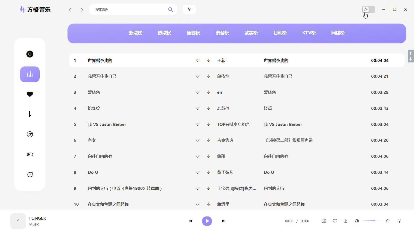This screenshot has height=232, width=414.
Task: Skip to next track
Action: [224, 221]
